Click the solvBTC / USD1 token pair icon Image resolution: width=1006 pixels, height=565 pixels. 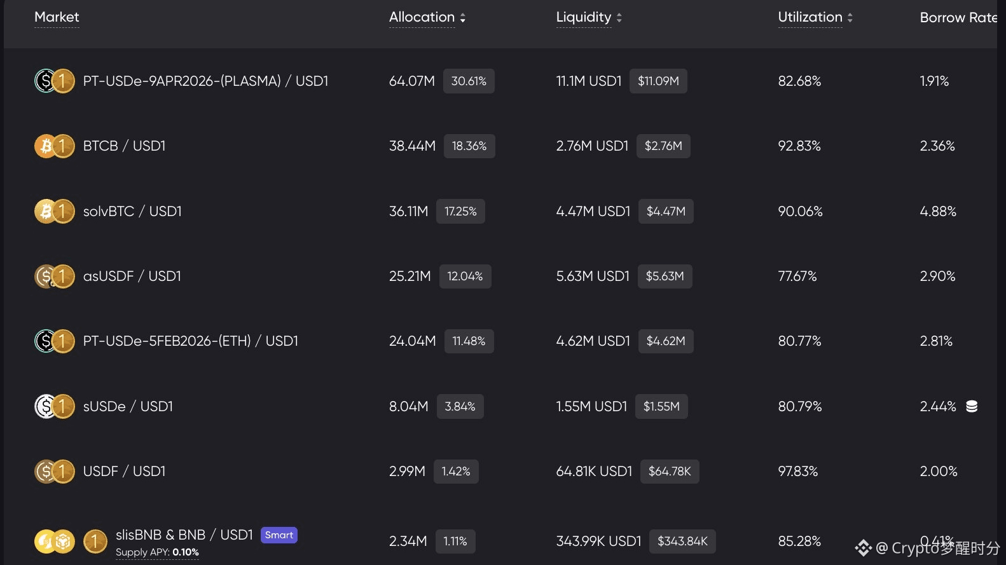(x=54, y=212)
